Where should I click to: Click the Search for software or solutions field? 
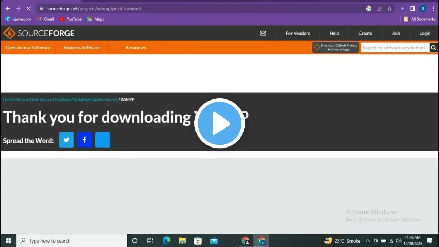click(395, 48)
